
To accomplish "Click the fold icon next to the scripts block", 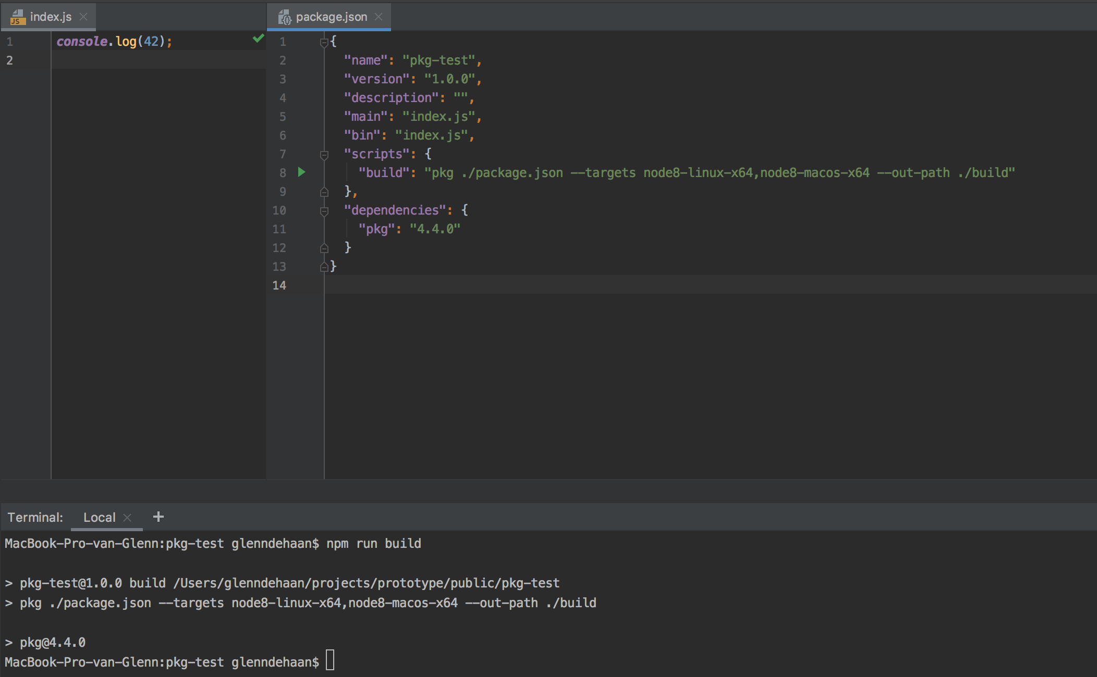I will point(324,154).
